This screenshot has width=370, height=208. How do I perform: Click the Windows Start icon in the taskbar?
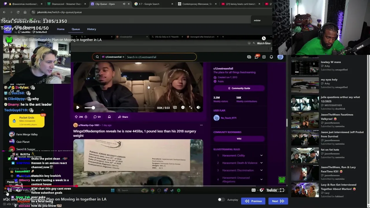point(112,190)
